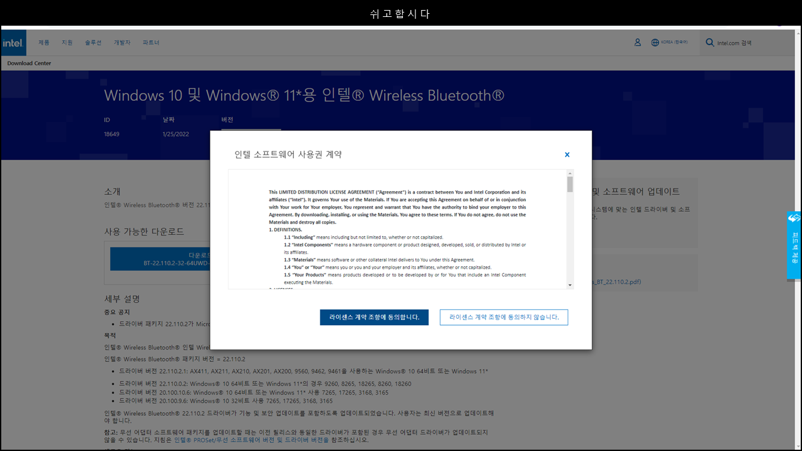This screenshot has height=451, width=802.
Task: Select KOREA (한국어) region selector
Action: [x=674, y=43]
